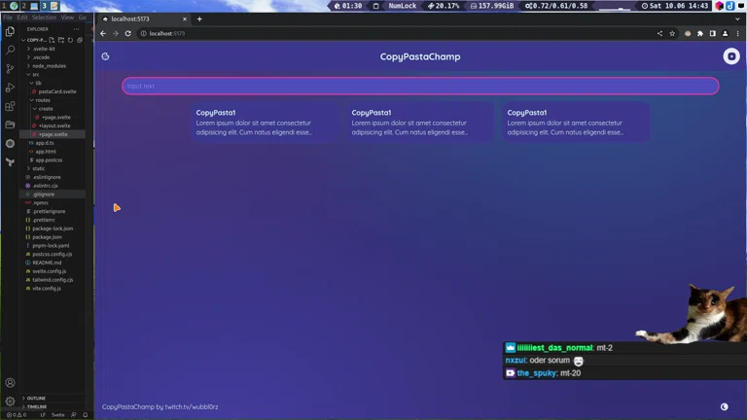The width and height of the screenshot is (747, 420).
Task: Click the New Folder icon in Explorer header
Action: coord(61,40)
